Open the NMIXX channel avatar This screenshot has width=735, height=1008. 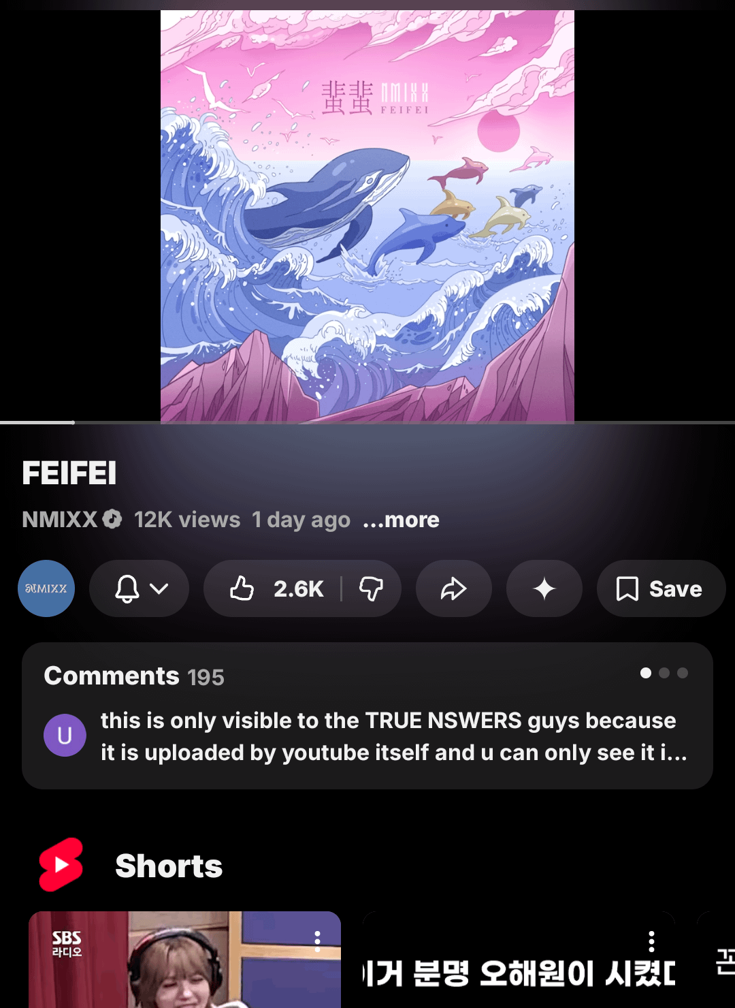point(46,588)
